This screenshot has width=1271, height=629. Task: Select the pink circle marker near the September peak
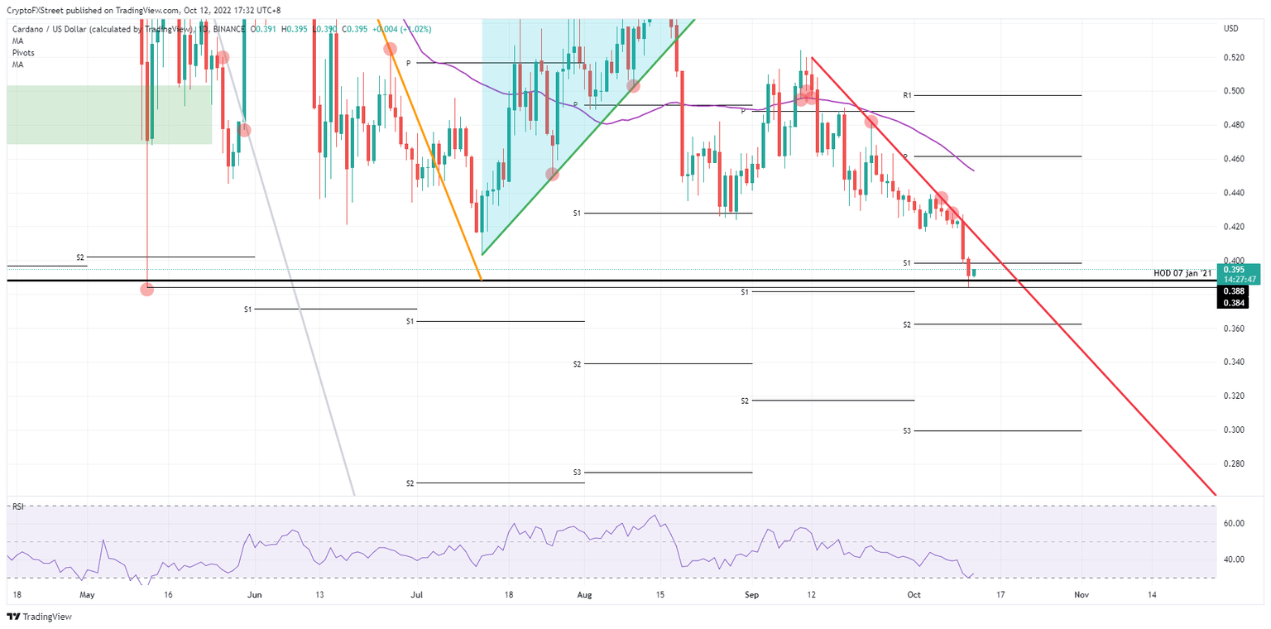pyautogui.click(x=805, y=95)
